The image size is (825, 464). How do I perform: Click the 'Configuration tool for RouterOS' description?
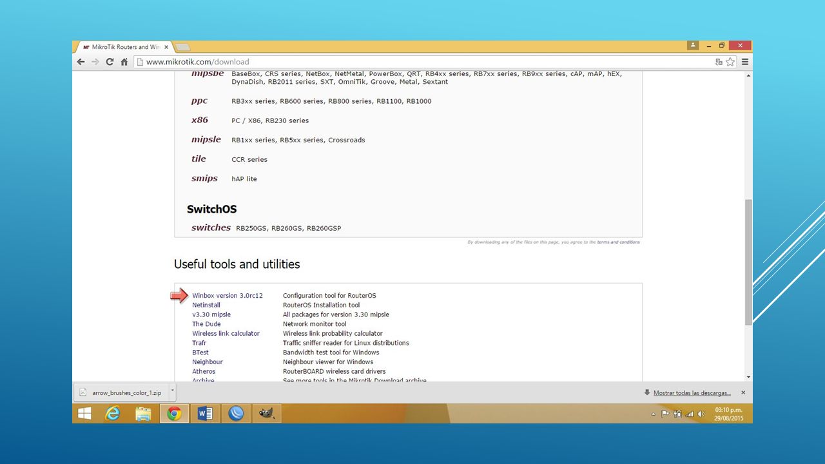point(329,296)
